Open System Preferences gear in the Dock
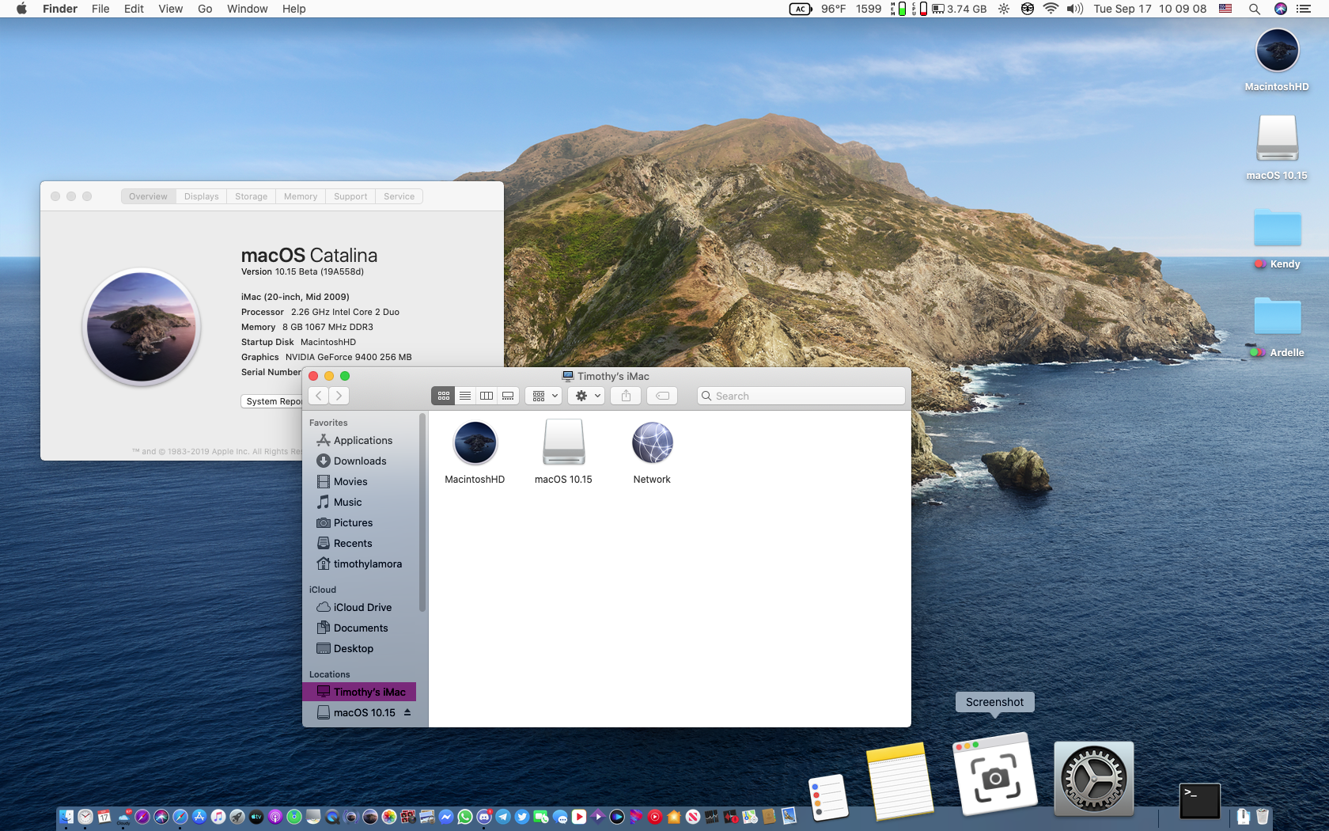1329x831 pixels. [1094, 779]
